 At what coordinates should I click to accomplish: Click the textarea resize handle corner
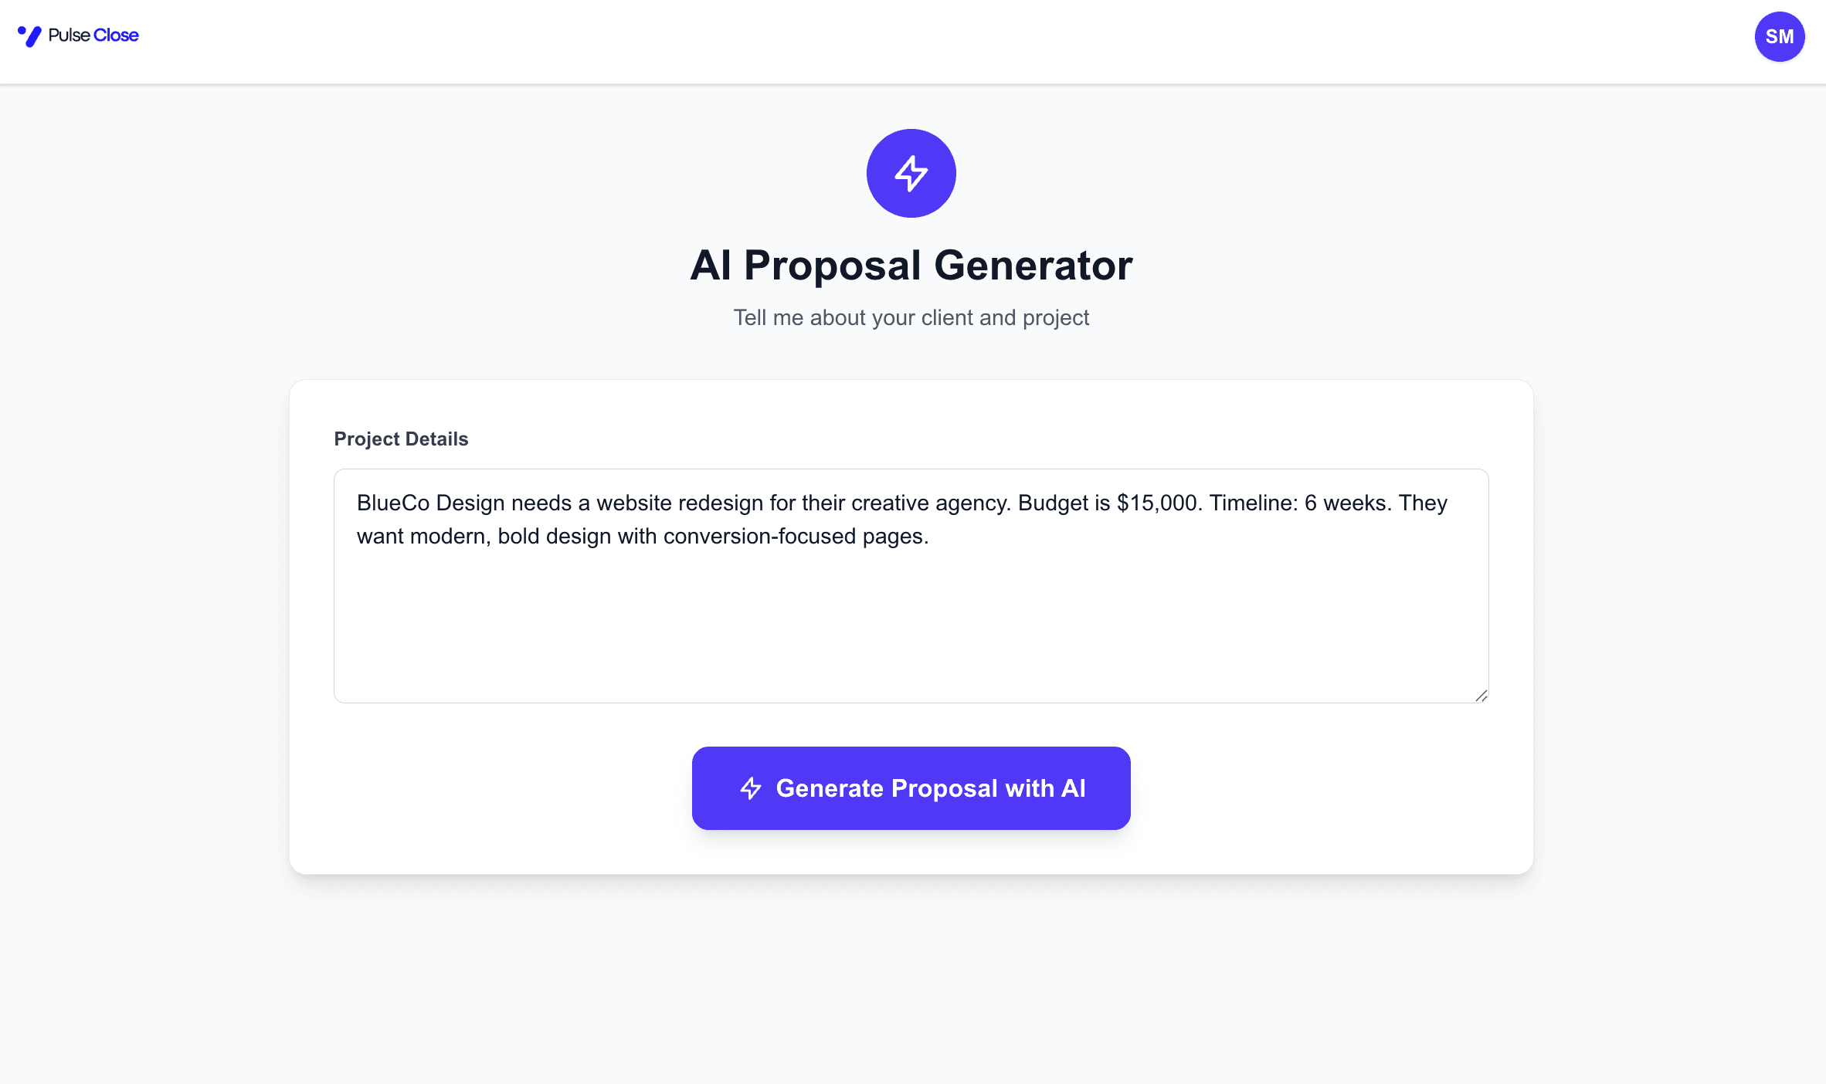(1481, 696)
